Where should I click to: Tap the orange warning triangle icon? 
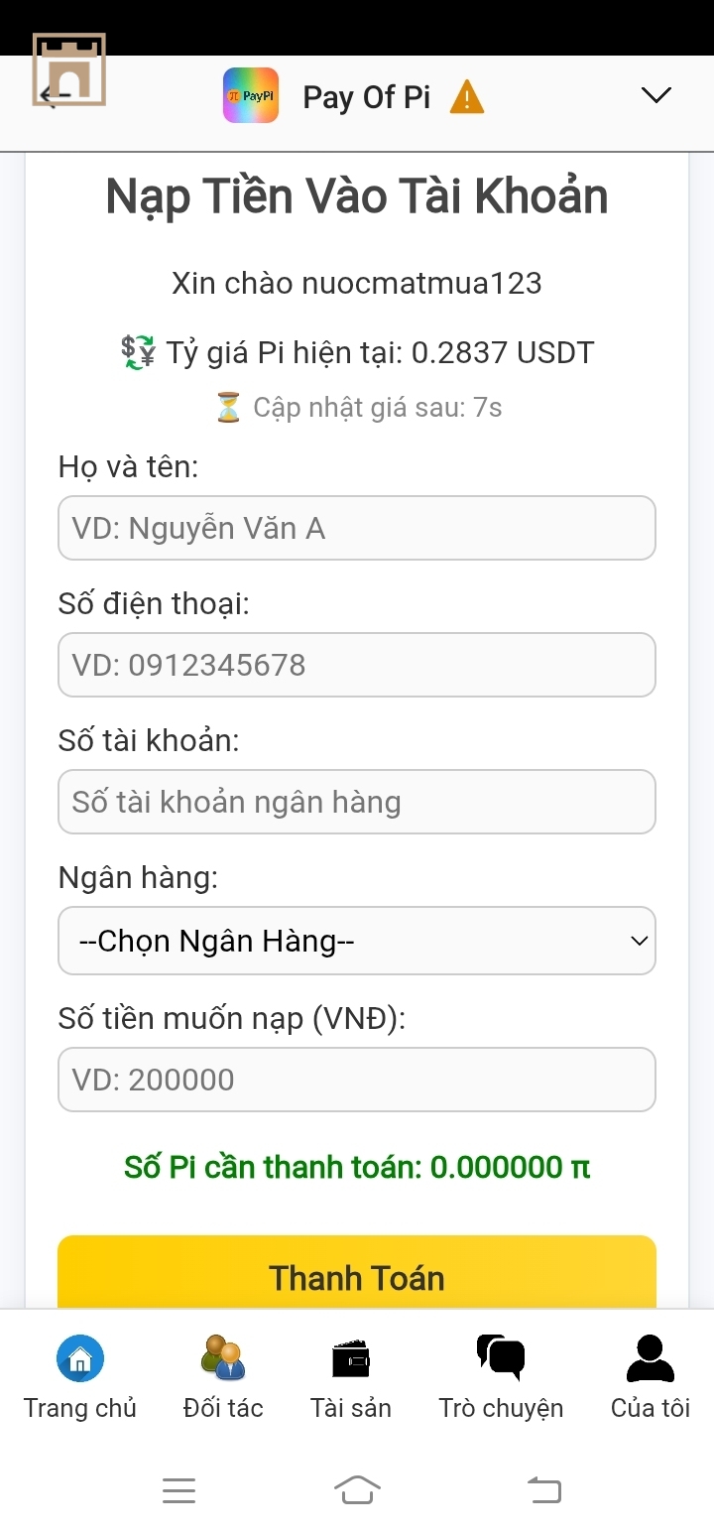pyautogui.click(x=467, y=97)
